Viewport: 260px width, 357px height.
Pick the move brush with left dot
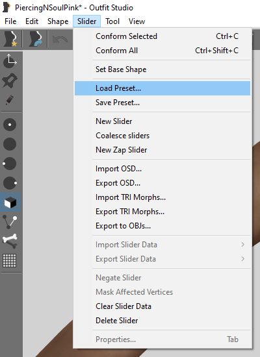[x=10, y=164]
